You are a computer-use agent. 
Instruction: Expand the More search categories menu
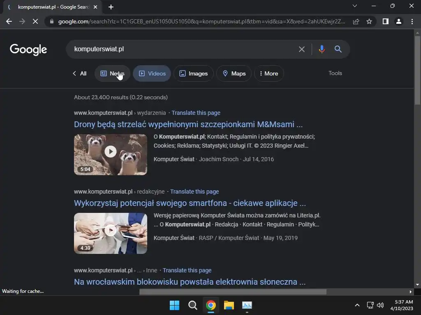pos(269,73)
